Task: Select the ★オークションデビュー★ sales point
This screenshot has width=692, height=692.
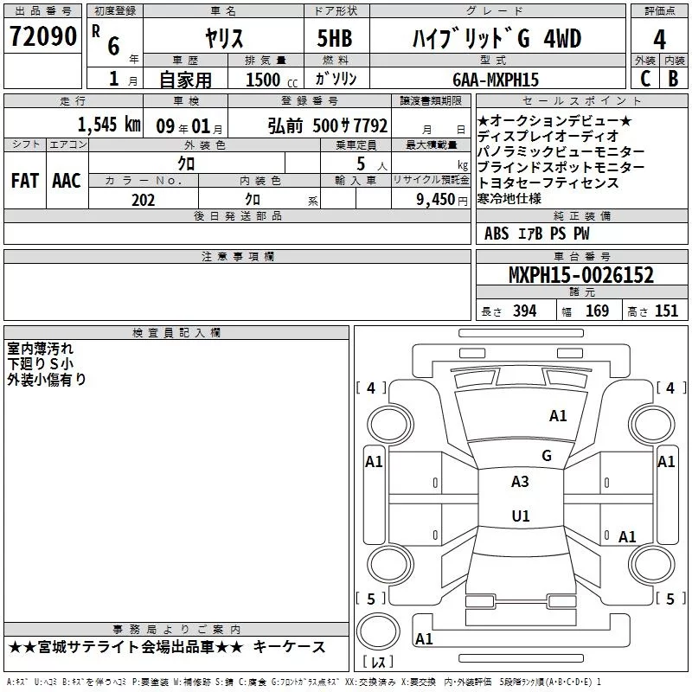Action: click(x=554, y=120)
